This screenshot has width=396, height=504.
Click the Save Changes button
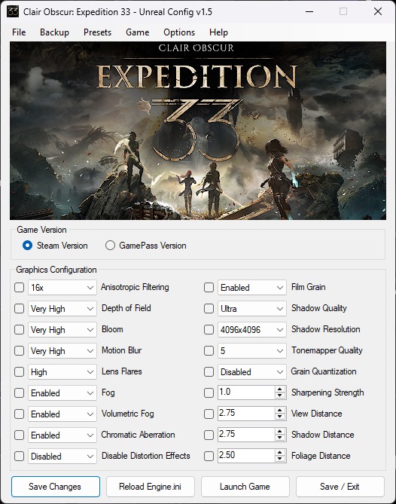(56, 487)
